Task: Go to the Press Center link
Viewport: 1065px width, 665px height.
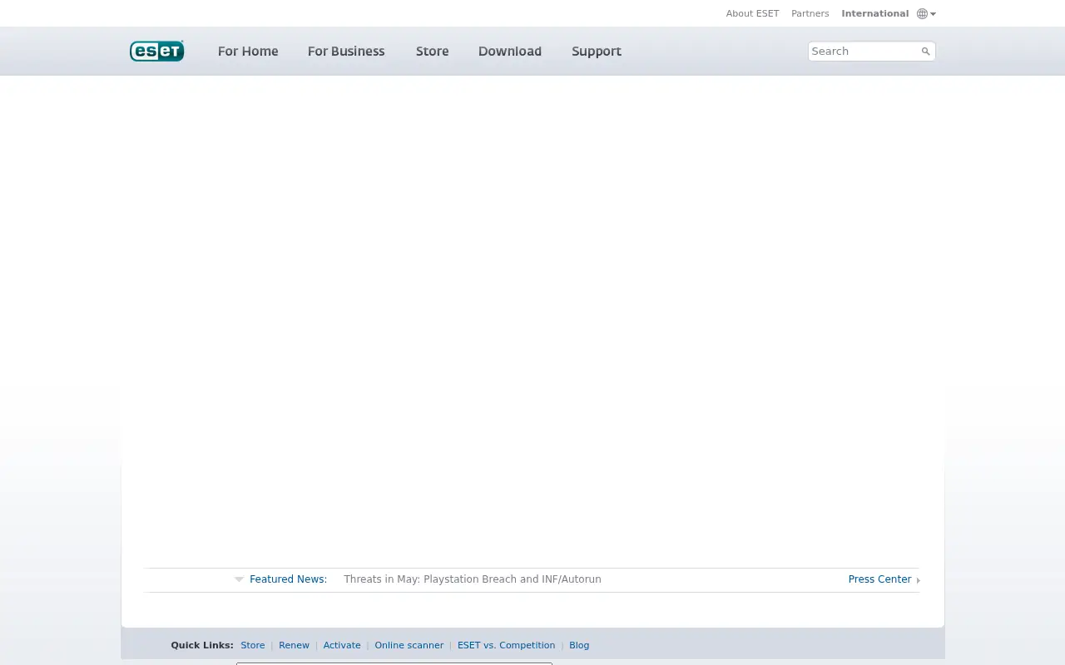Action: 879,579
